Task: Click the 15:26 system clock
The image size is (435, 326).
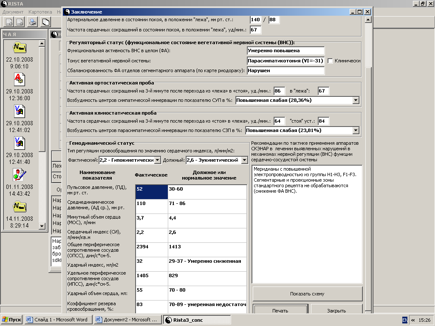Action: point(424,320)
